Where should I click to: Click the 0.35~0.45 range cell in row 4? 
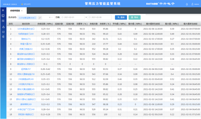(45, 44)
